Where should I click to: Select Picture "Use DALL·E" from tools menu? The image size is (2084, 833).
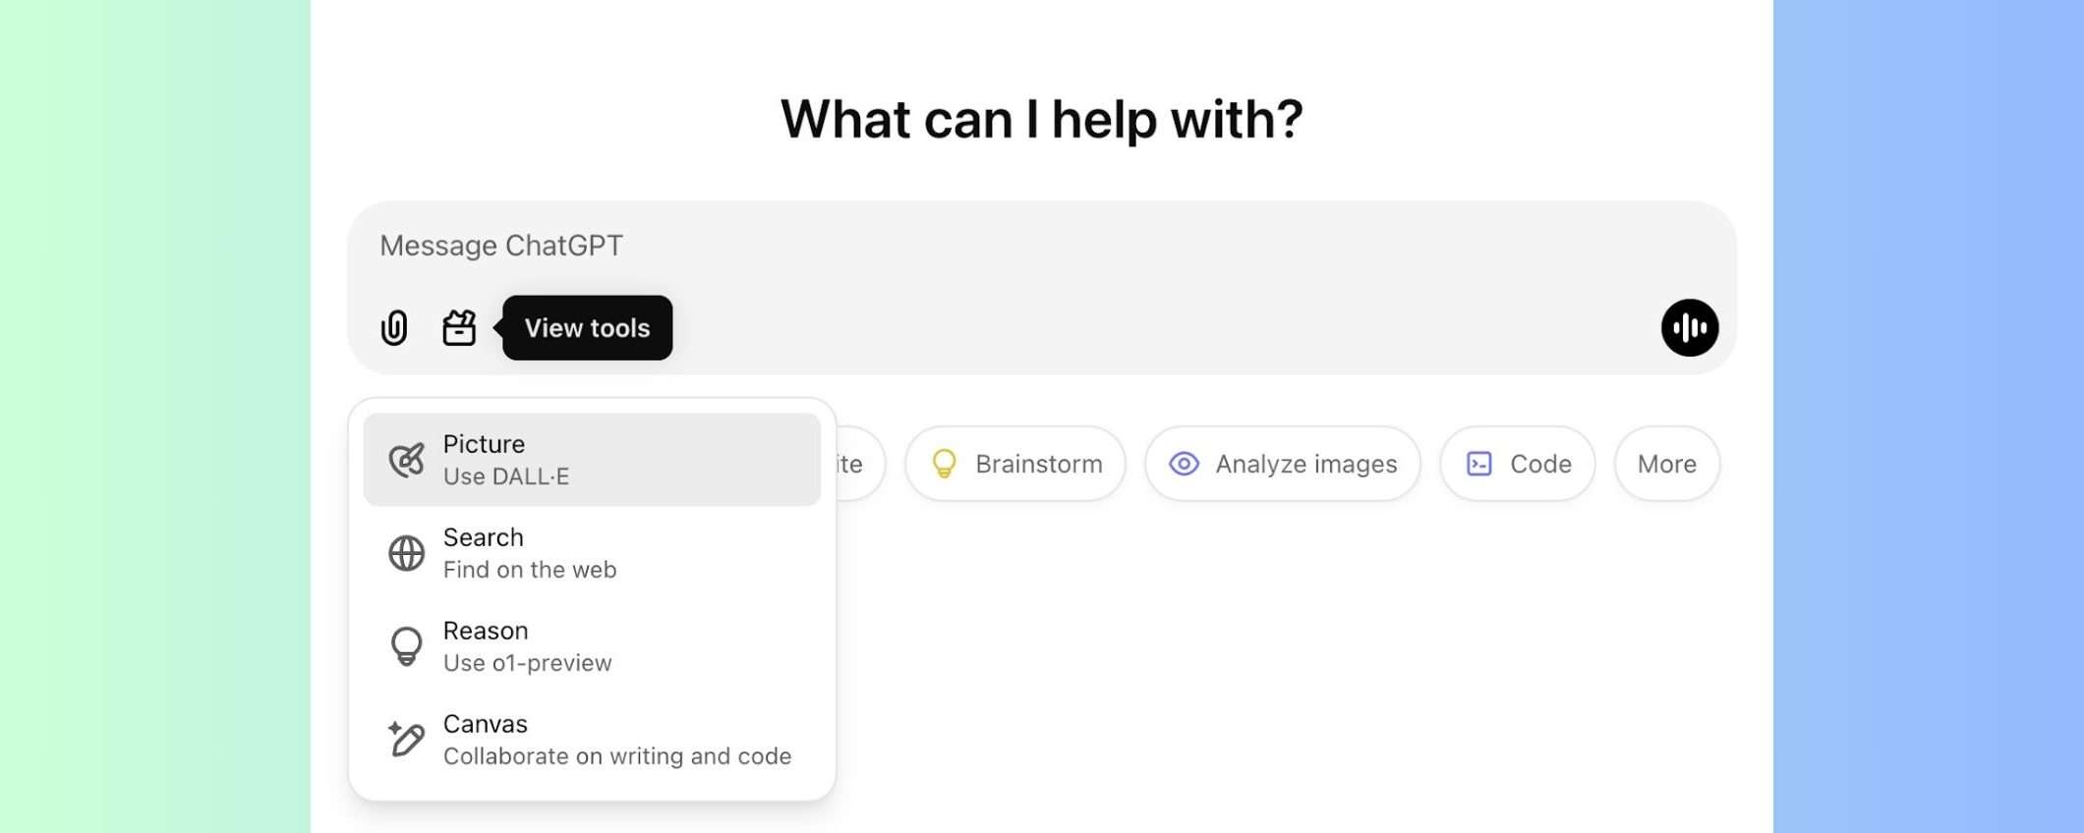(x=592, y=460)
